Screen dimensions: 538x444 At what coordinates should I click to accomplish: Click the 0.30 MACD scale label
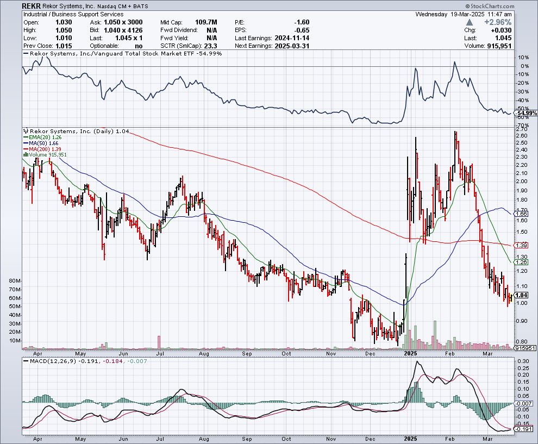[x=523, y=361]
